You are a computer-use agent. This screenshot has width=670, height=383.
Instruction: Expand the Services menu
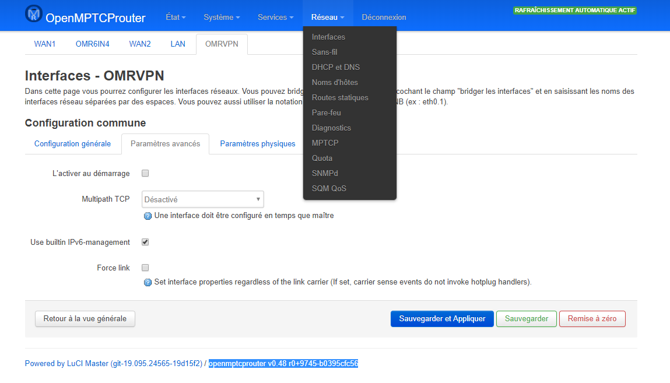coord(275,17)
